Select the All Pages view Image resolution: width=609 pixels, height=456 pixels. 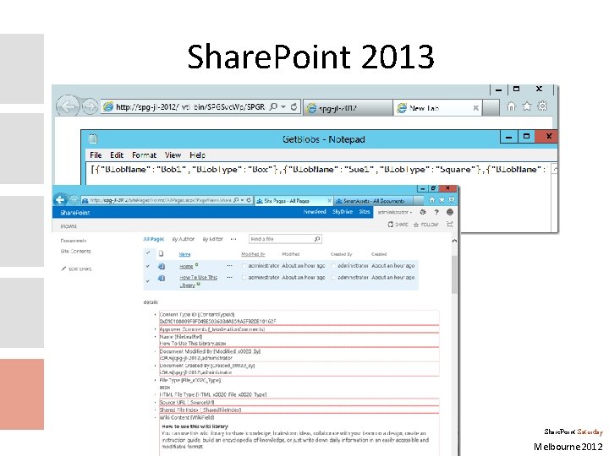coord(154,239)
